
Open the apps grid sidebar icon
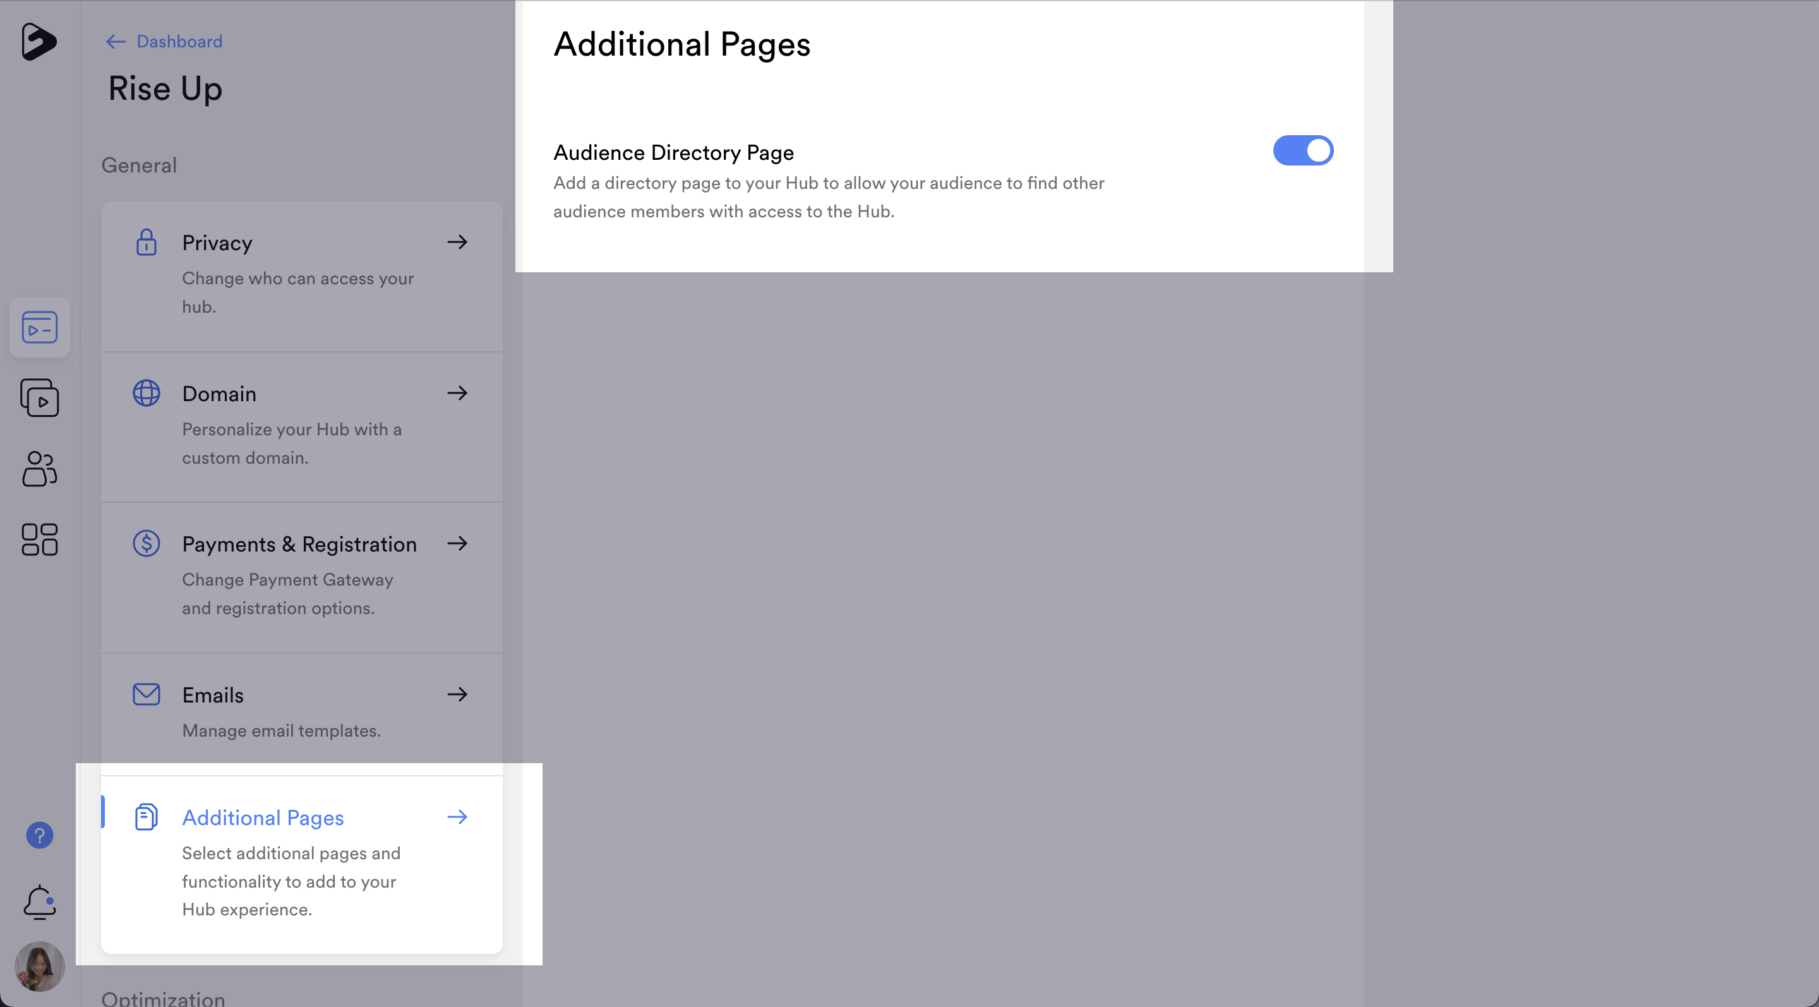click(40, 539)
